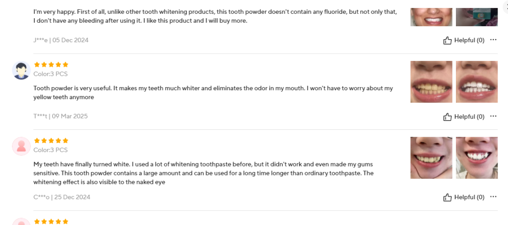This screenshot has height=225, width=508.
Task: Open second smiling photo in C***o's review
Action: 477,158
